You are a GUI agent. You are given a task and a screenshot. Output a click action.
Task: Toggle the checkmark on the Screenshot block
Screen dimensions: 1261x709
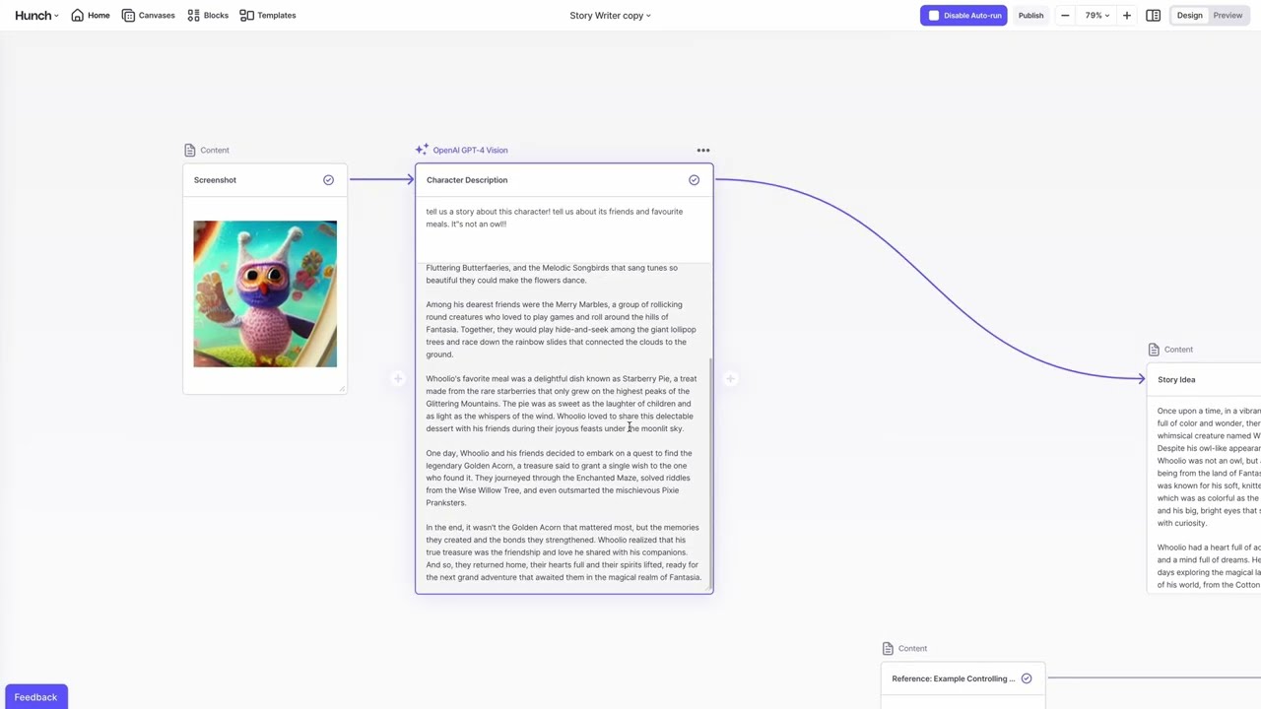tap(328, 179)
